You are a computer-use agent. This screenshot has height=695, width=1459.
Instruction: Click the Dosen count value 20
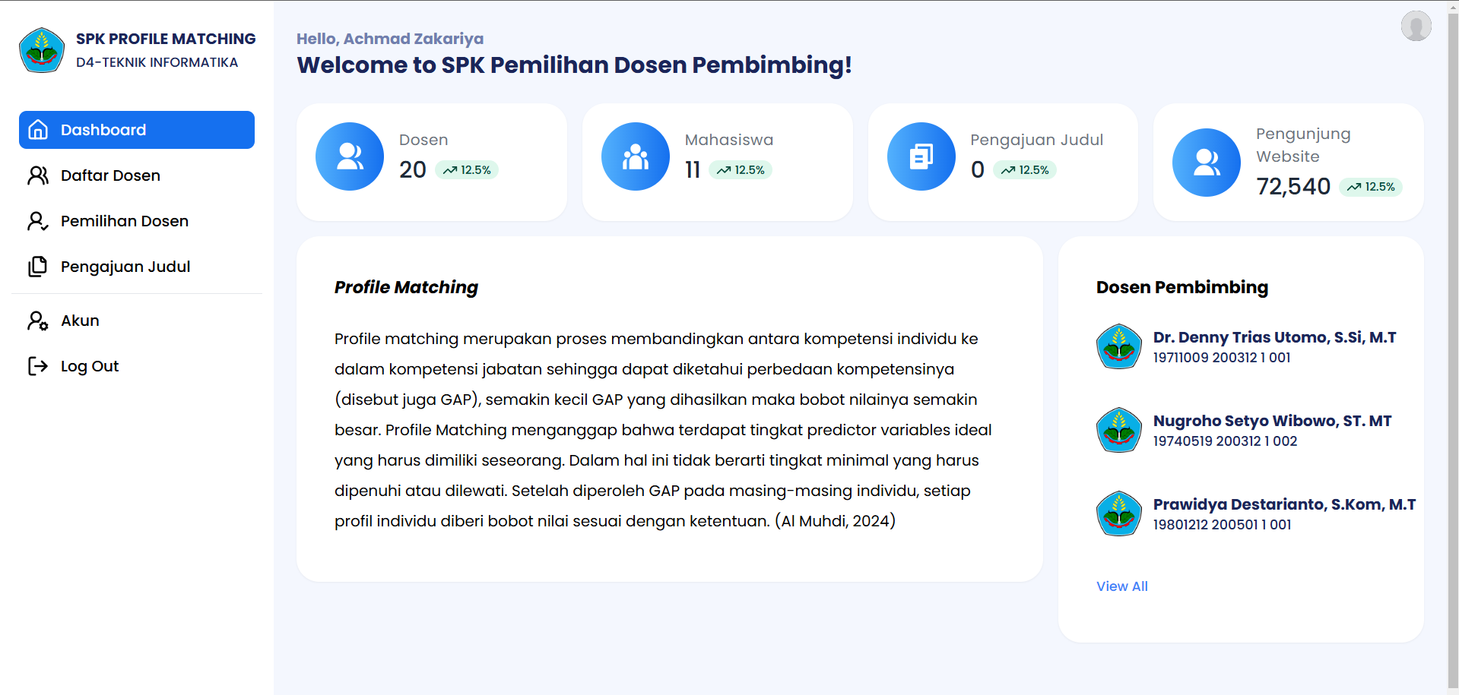click(x=413, y=169)
